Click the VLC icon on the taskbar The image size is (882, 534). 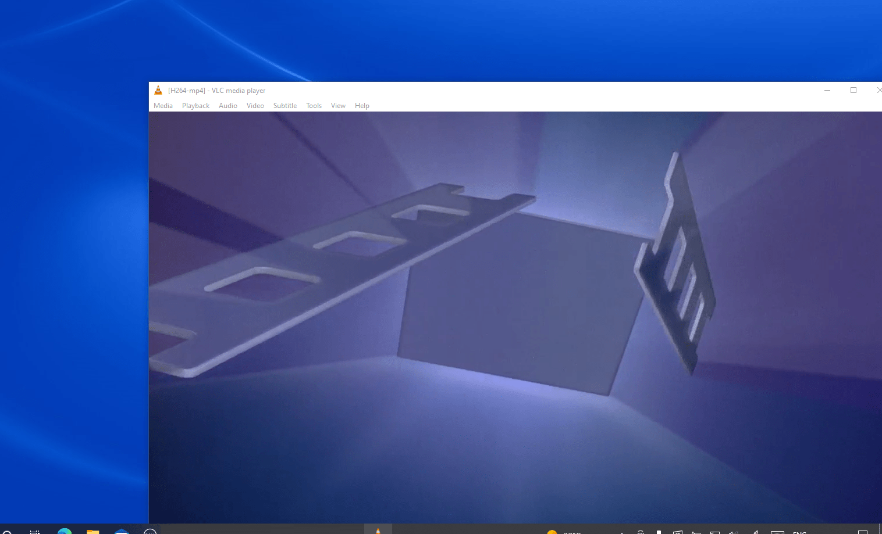(377, 531)
